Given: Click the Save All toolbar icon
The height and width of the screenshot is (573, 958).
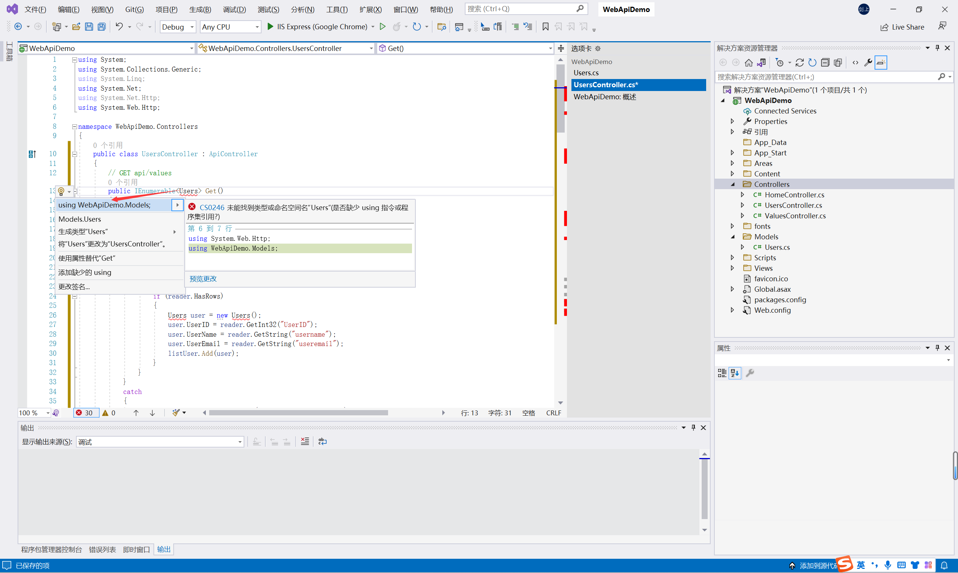Looking at the screenshot, I should pos(101,27).
